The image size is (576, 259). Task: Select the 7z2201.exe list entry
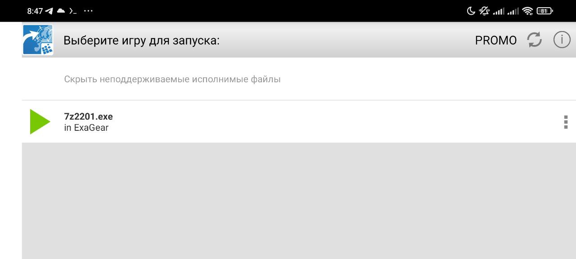[x=299, y=122]
